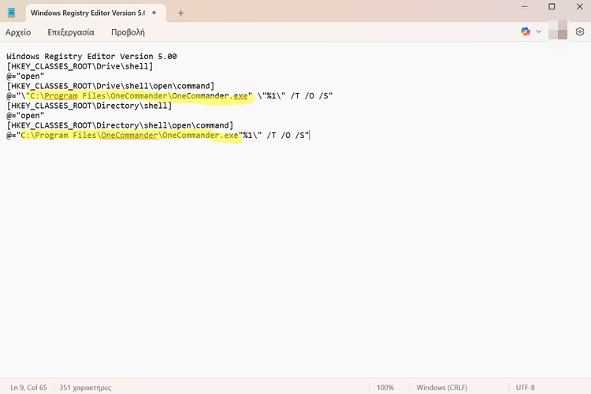591x394 pixels.
Task: Open the 100% zoom level indicator
Action: pos(385,388)
